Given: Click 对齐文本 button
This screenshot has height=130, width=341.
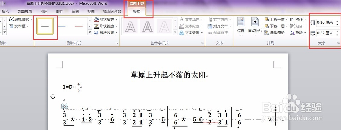Looking at the screenshot, I should pyautogui.click(x=219, y=26).
